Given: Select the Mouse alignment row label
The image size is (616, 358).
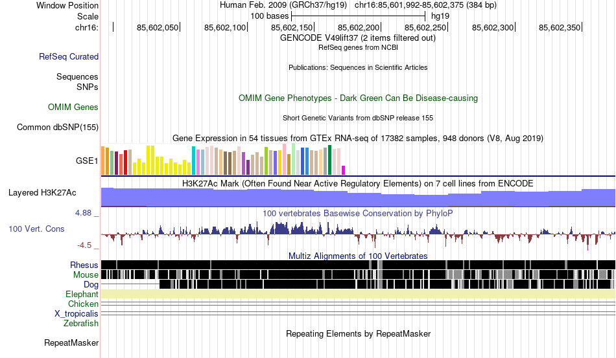Looking at the screenshot, I should point(86,275).
